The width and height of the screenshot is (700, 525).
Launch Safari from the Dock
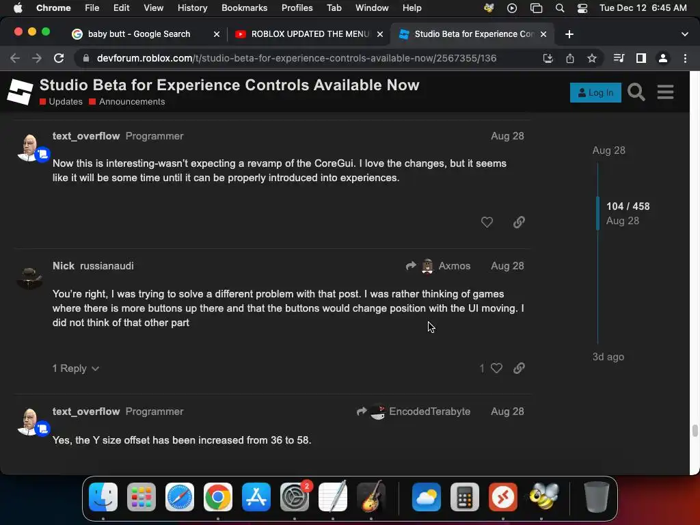[x=180, y=497]
